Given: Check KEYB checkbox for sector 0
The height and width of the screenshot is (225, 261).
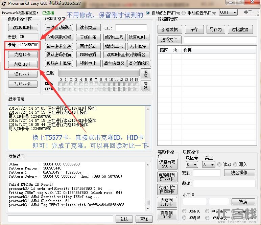Looking at the screenshot, I should [61, 89].
